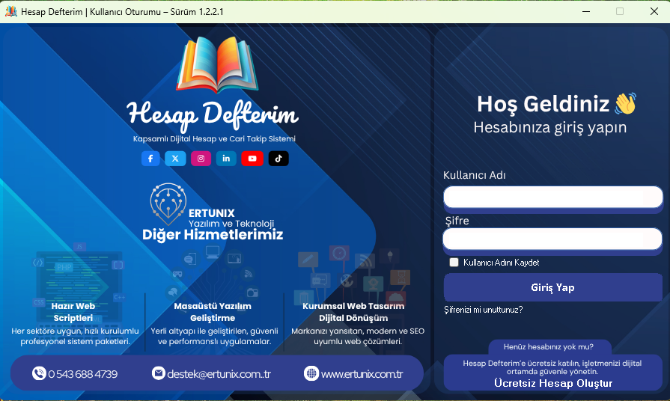This screenshot has height=401, width=670.
Task: Click Ücretsiz Hesap Oluştur
Action: 553,383
